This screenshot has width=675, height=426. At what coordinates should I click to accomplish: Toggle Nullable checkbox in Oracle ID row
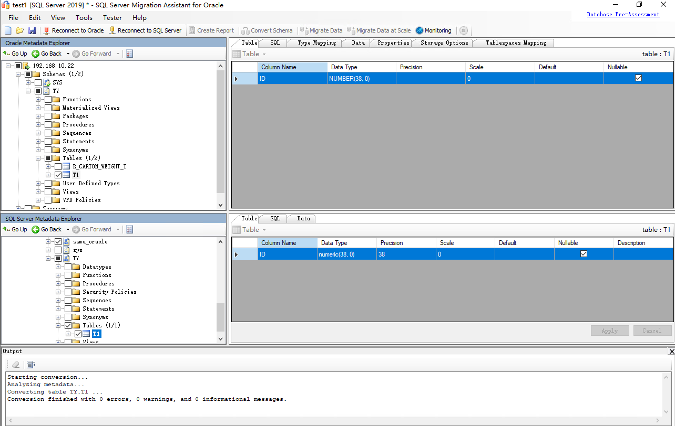click(x=638, y=78)
